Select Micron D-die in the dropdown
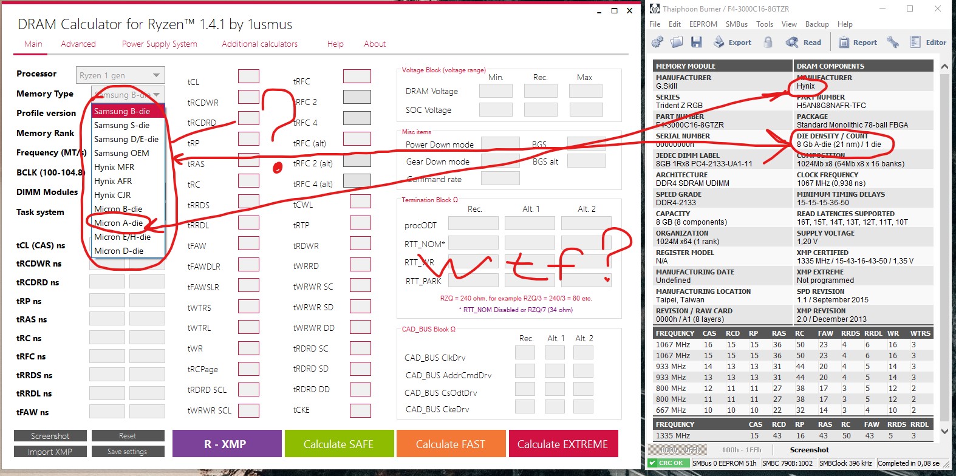Image resolution: width=956 pixels, height=476 pixels. coord(128,251)
